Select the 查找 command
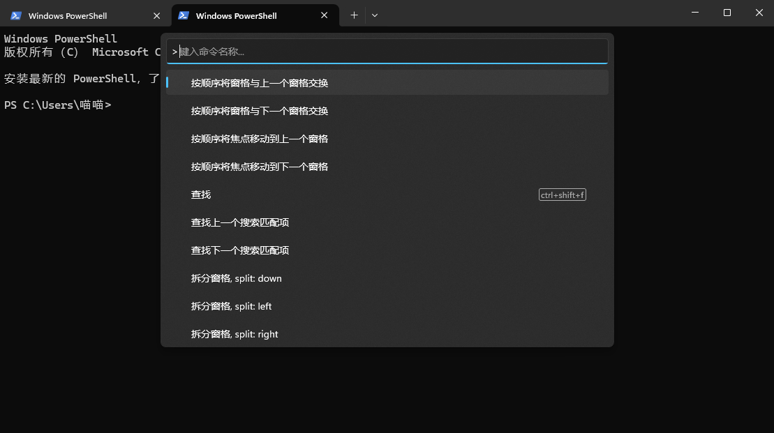 point(201,195)
